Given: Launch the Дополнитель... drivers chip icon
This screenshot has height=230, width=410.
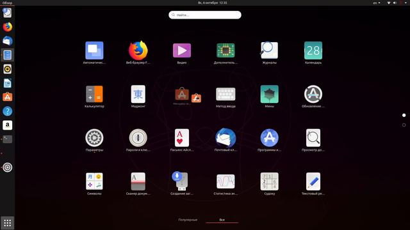Looking at the screenshot, I should 225,50.
